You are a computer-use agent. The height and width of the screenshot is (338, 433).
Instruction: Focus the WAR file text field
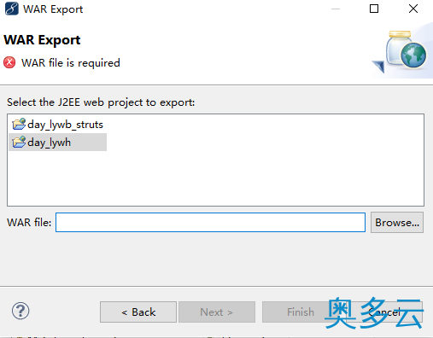pos(210,222)
